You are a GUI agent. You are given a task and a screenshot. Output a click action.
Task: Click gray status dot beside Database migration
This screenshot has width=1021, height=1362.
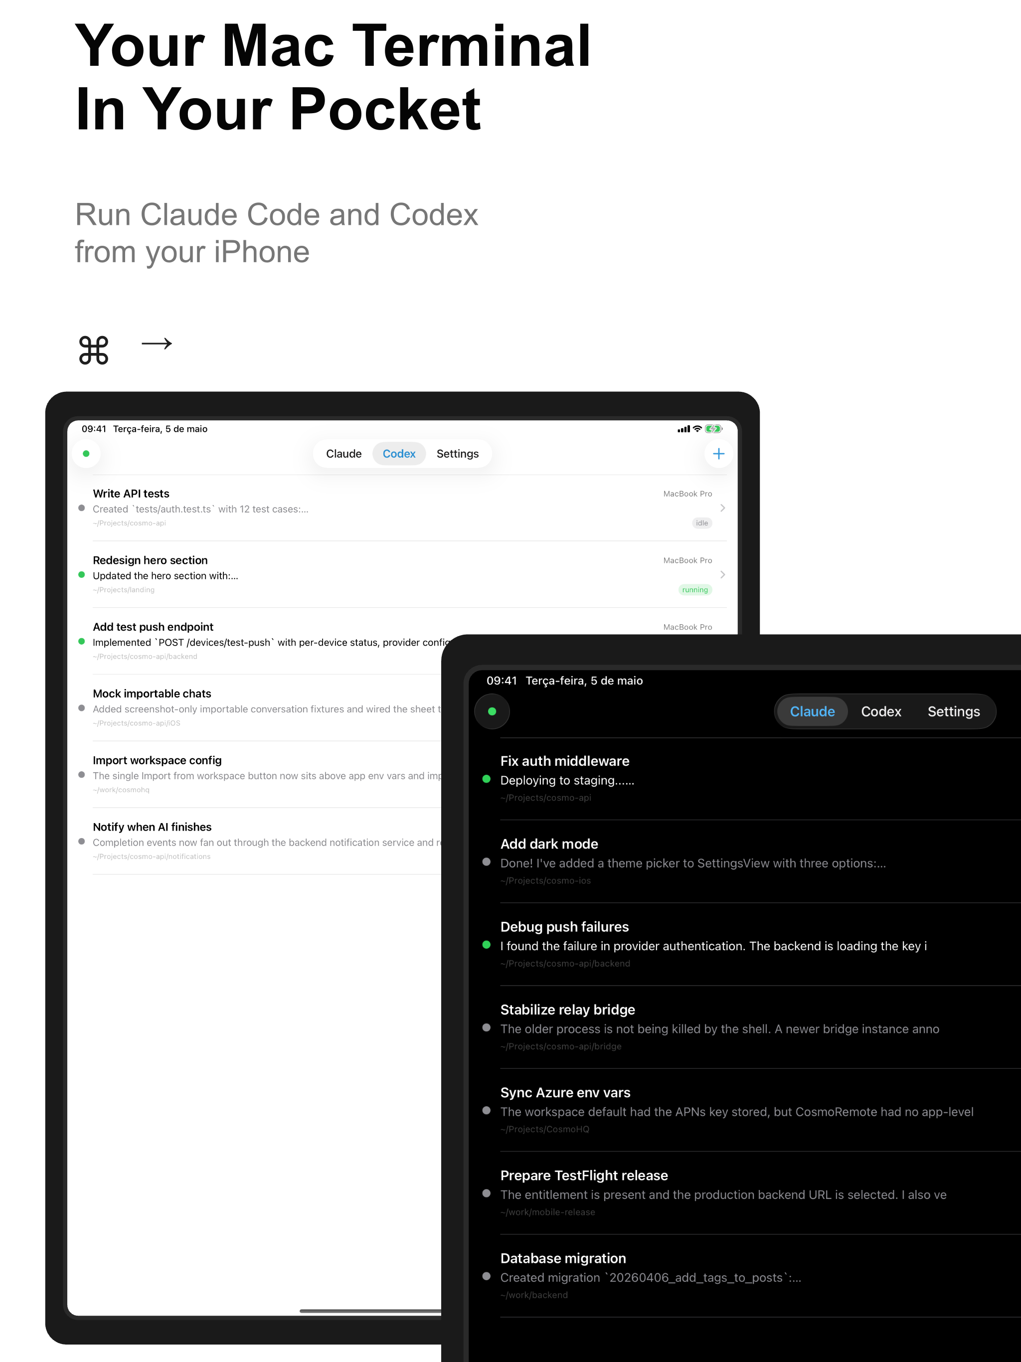(x=487, y=1276)
